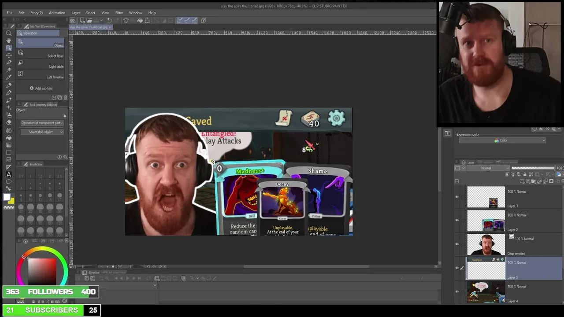
Task: Hide Layer 3 with its eye icon
Action: coord(456,197)
